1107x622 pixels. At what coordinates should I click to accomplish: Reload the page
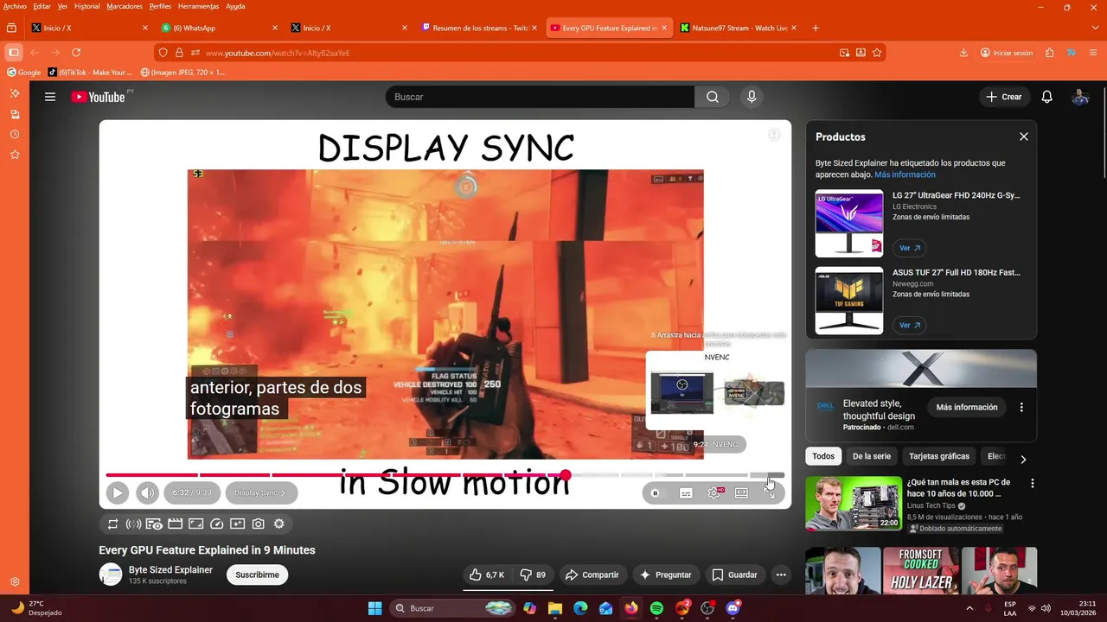[x=76, y=53]
